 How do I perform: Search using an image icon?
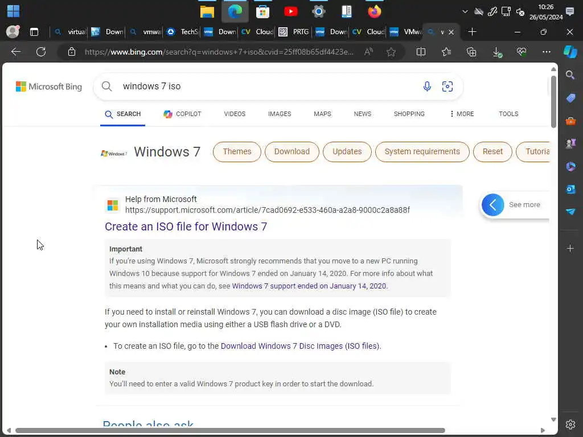click(x=447, y=86)
